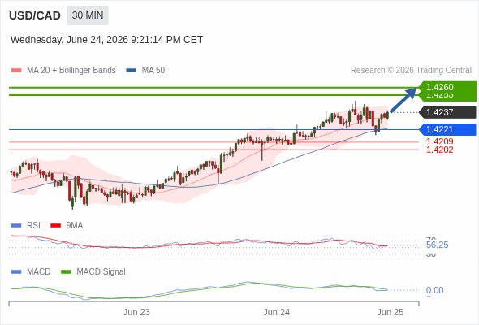Click the 9MA legend label

point(75,226)
